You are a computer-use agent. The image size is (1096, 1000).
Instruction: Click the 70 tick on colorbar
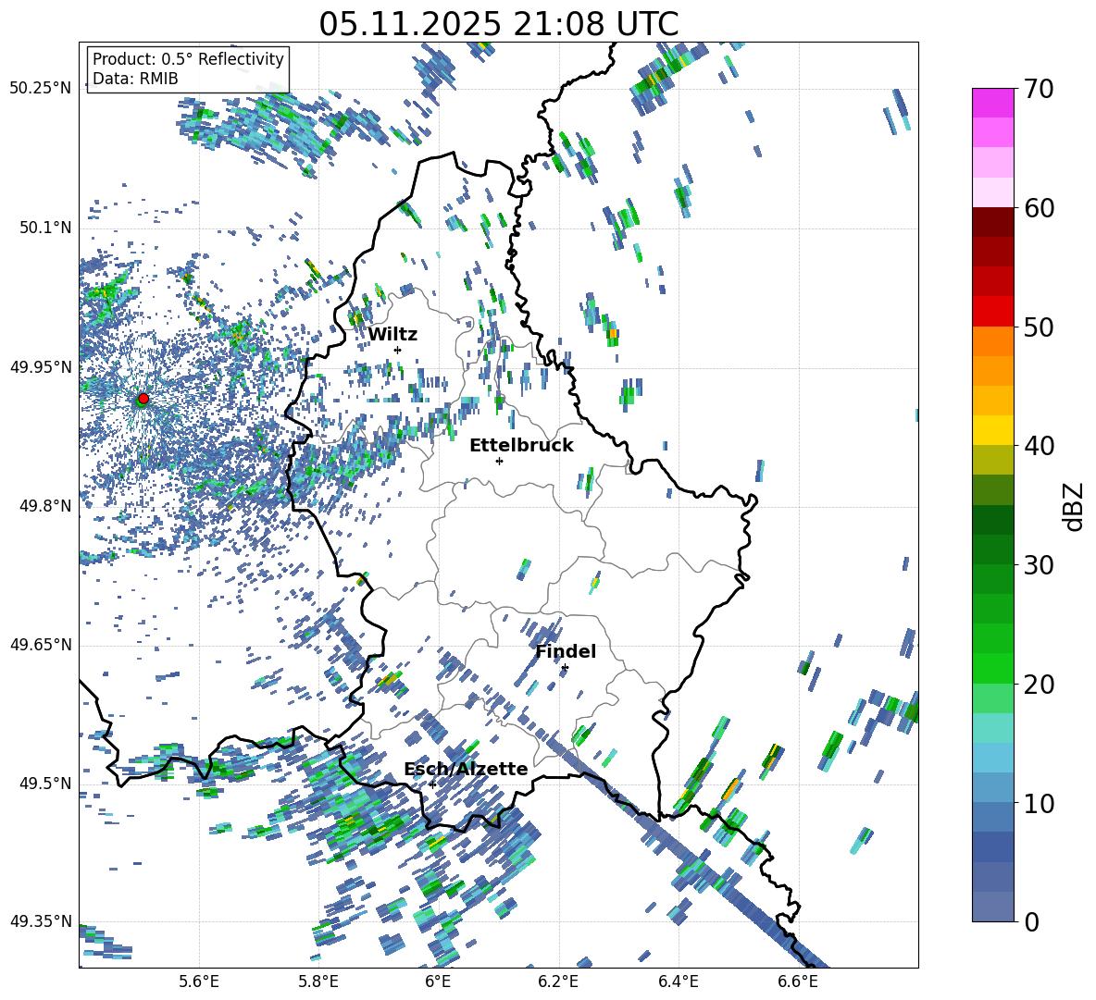pyautogui.click(x=1039, y=89)
